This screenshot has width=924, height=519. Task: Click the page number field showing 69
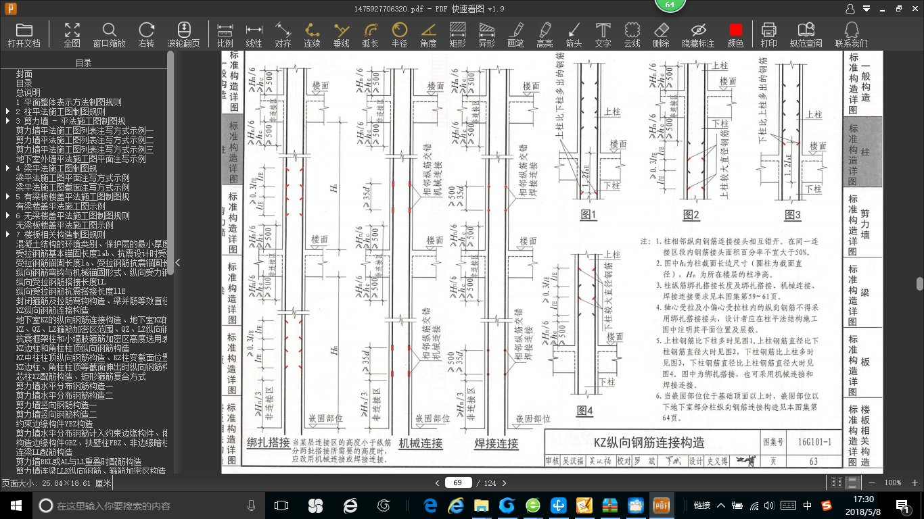pos(458,483)
